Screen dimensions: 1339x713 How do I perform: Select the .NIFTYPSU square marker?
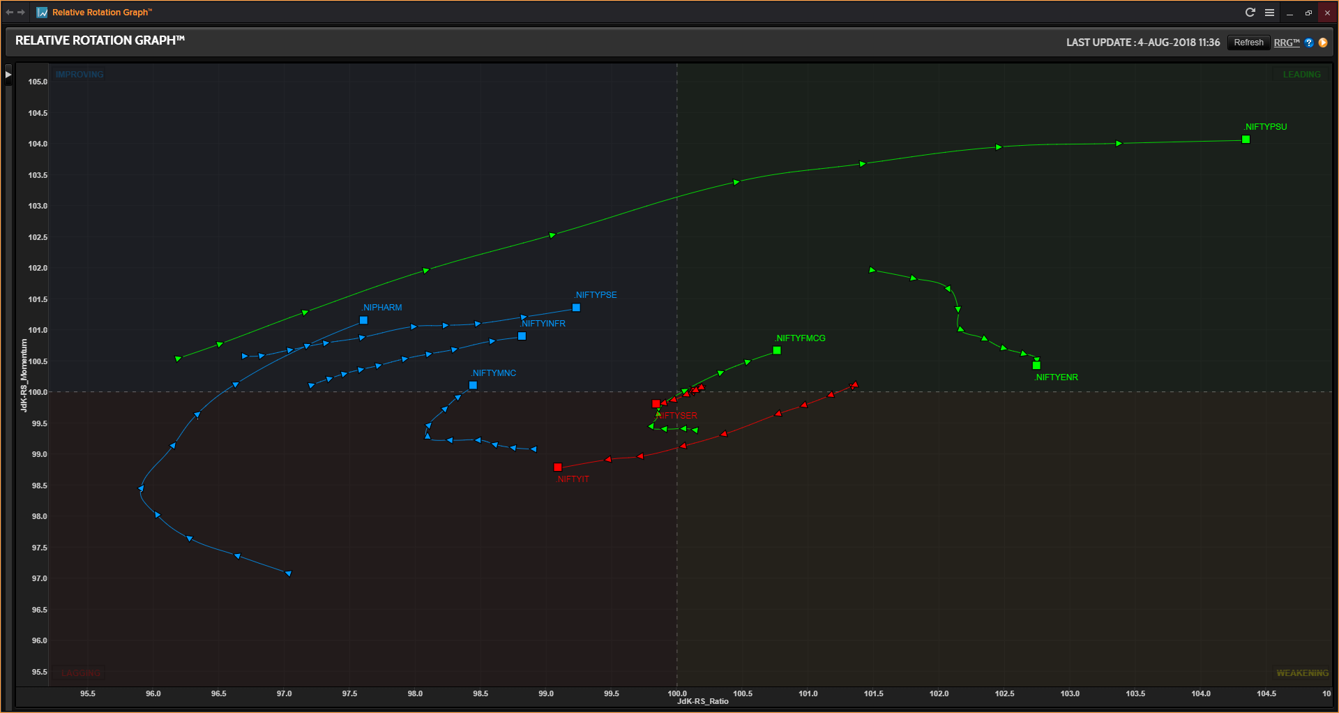(x=1246, y=140)
